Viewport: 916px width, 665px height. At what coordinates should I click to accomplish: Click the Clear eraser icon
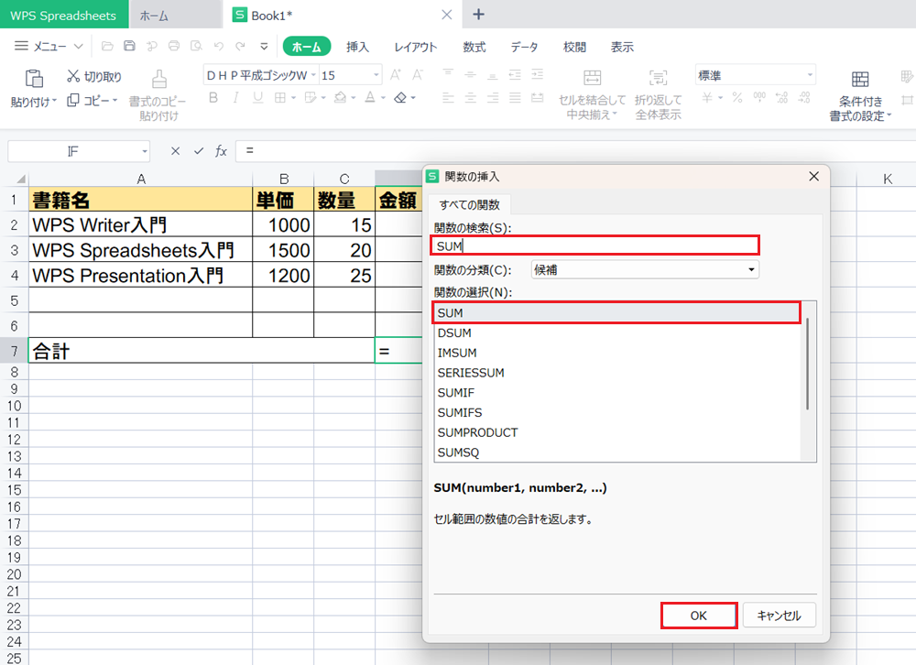coord(400,98)
